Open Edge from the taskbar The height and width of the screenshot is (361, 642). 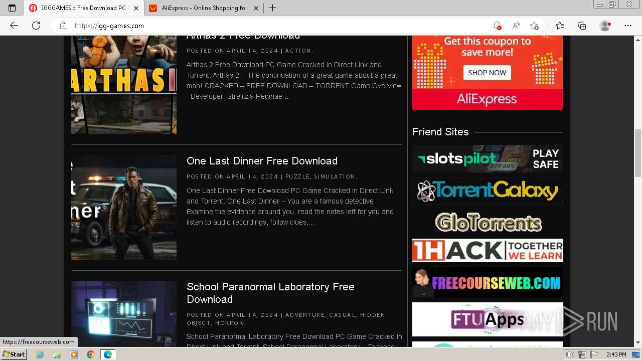[x=108, y=354]
